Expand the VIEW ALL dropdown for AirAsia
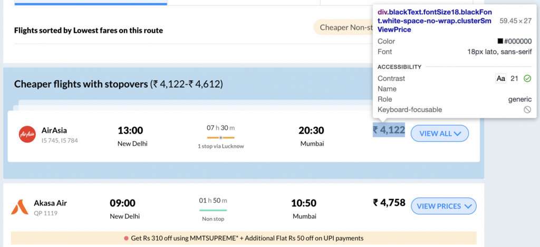This screenshot has height=247, width=540. click(440, 134)
